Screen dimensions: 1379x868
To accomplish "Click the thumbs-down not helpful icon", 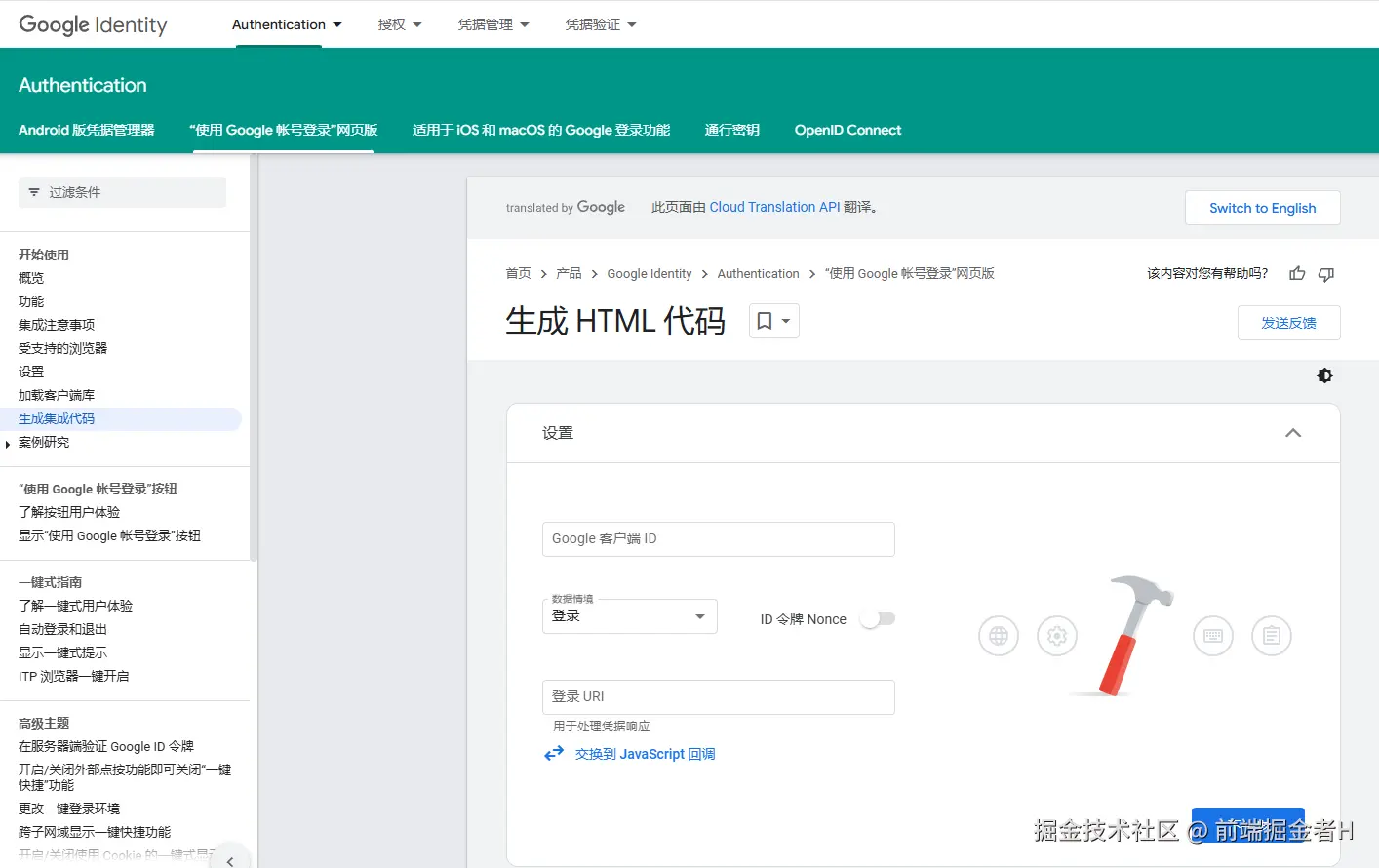I will tap(1326, 274).
